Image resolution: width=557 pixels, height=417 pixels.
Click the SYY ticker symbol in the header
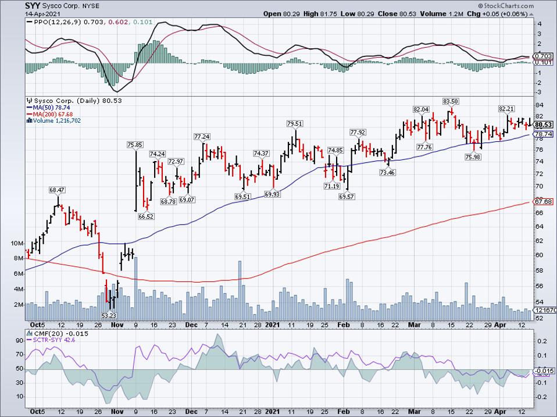[33, 6]
